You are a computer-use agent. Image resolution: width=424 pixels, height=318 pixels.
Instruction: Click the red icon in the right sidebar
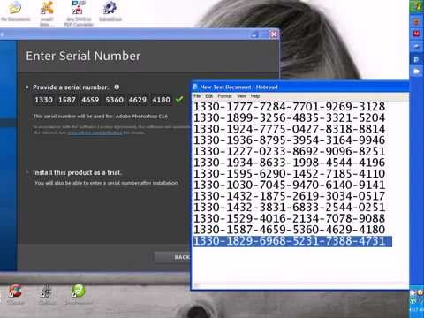pos(416,34)
